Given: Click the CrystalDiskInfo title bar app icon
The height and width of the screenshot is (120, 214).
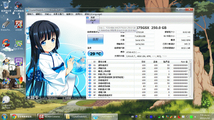Looking at the screenshot, I should pyautogui.click(x=27, y=10).
